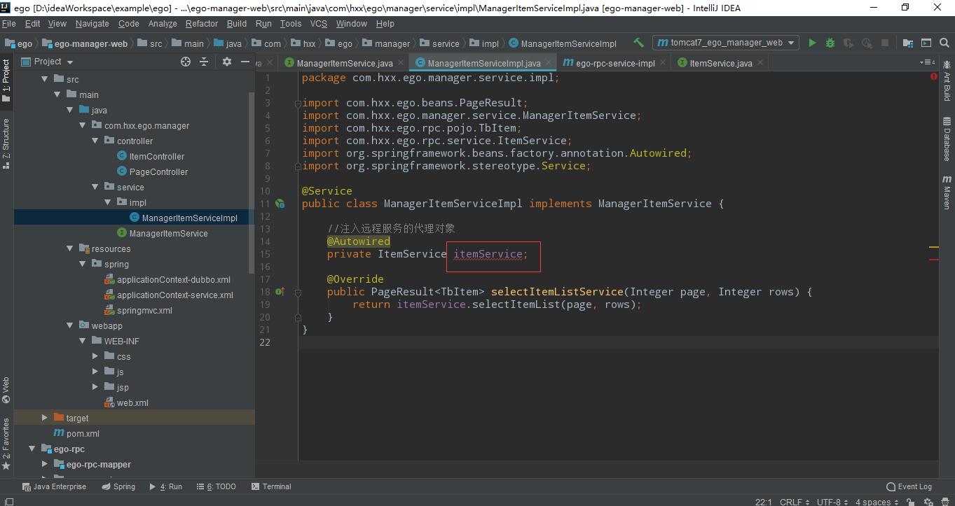
Task: Click the yellow warning stripe in editor scrollbar
Action: click(934, 247)
